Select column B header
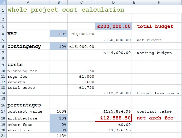 [59, 2]
